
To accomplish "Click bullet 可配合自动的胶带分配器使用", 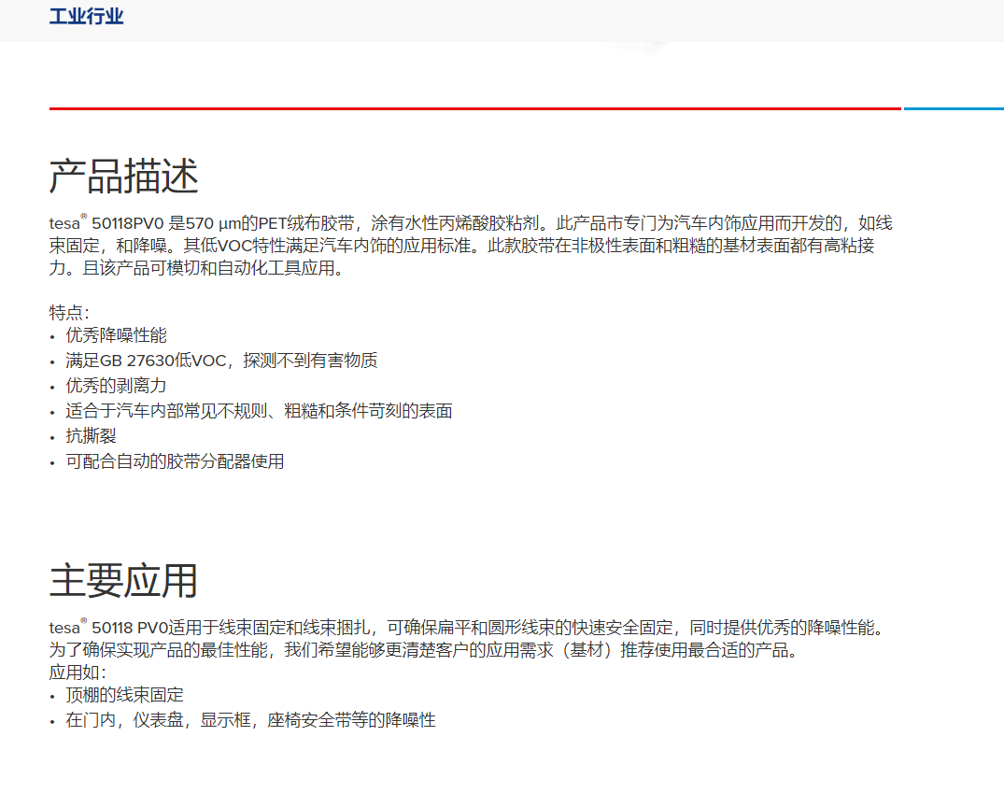I will [175, 461].
